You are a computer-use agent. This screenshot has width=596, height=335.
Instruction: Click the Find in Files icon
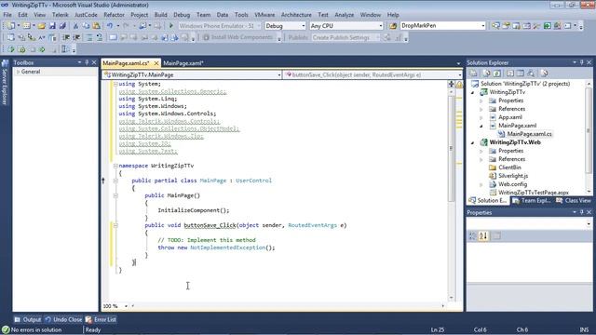tap(393, 26)
